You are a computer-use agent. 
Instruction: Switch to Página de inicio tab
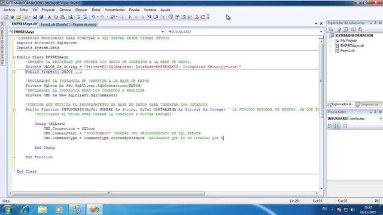(x=84, y=24)
